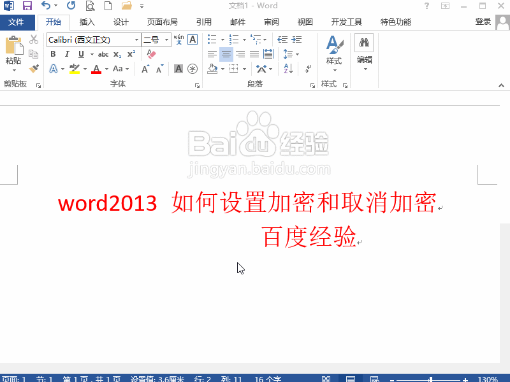510x382 pixels.
Task: Toggle Superscript x² formatting
Action: (x=131, y=54)
